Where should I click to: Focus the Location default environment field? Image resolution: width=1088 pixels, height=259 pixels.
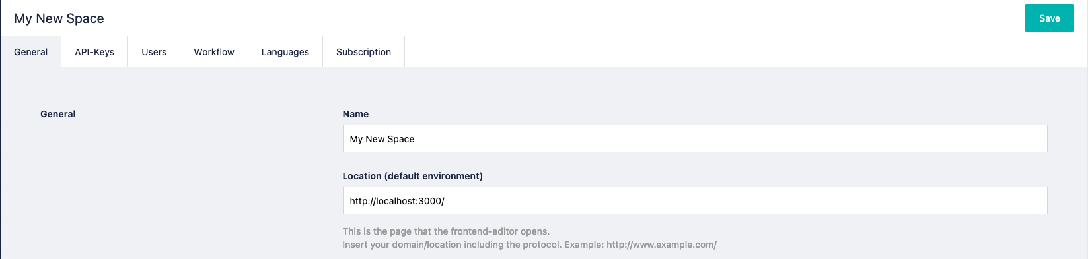tap(695, 200)
